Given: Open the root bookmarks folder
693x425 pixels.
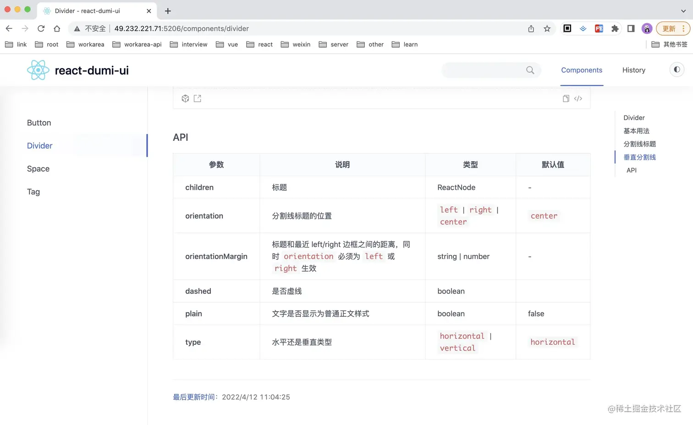Looking at the screenshot, I should click(47, 44).
